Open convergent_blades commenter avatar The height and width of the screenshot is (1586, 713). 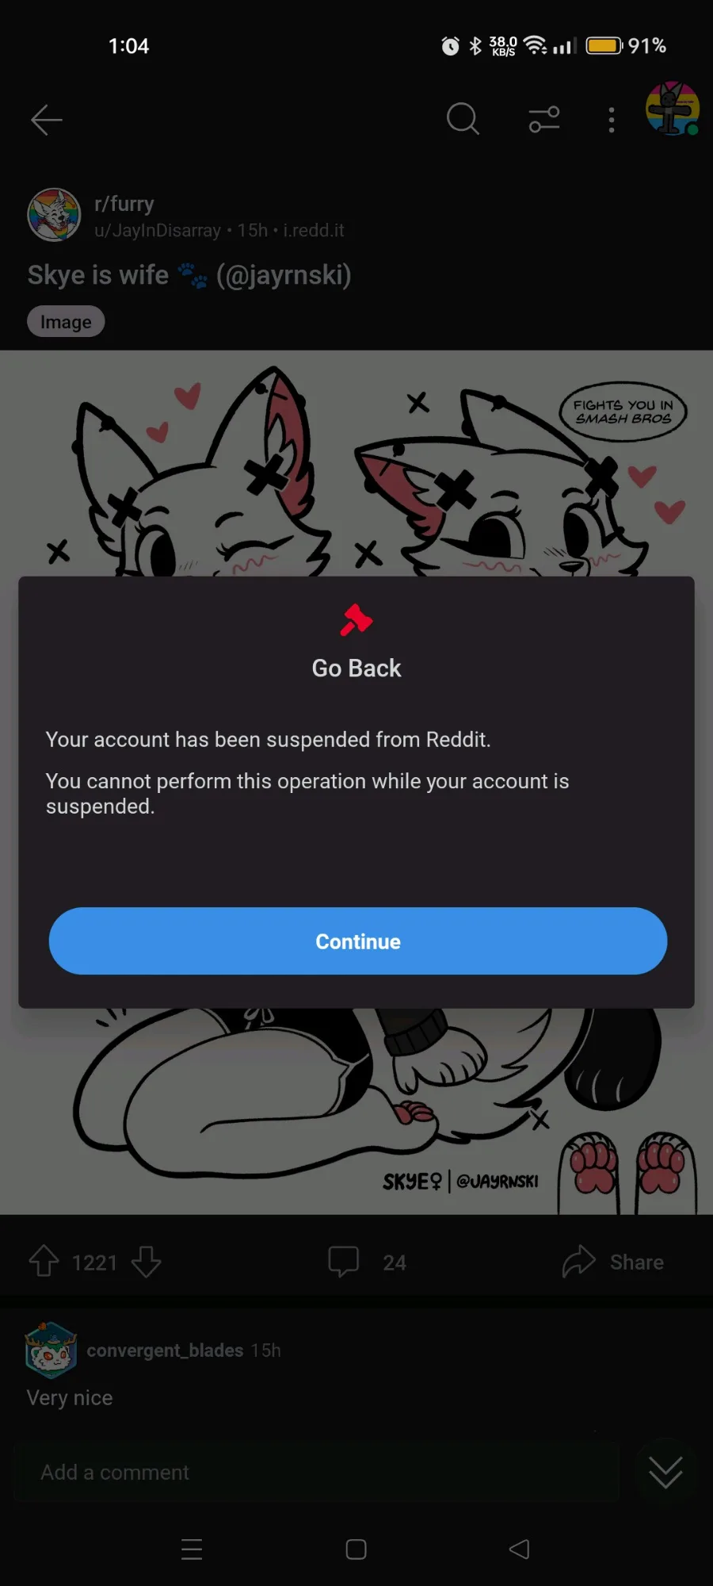[x=51, y=1350]
